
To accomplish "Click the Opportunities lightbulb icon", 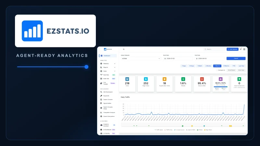I will pos(101,103).
